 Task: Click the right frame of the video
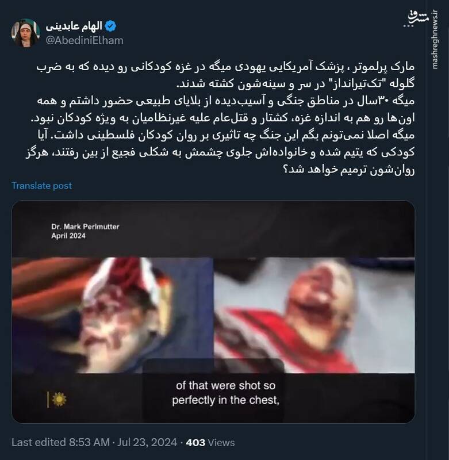[x=314, y=315]
